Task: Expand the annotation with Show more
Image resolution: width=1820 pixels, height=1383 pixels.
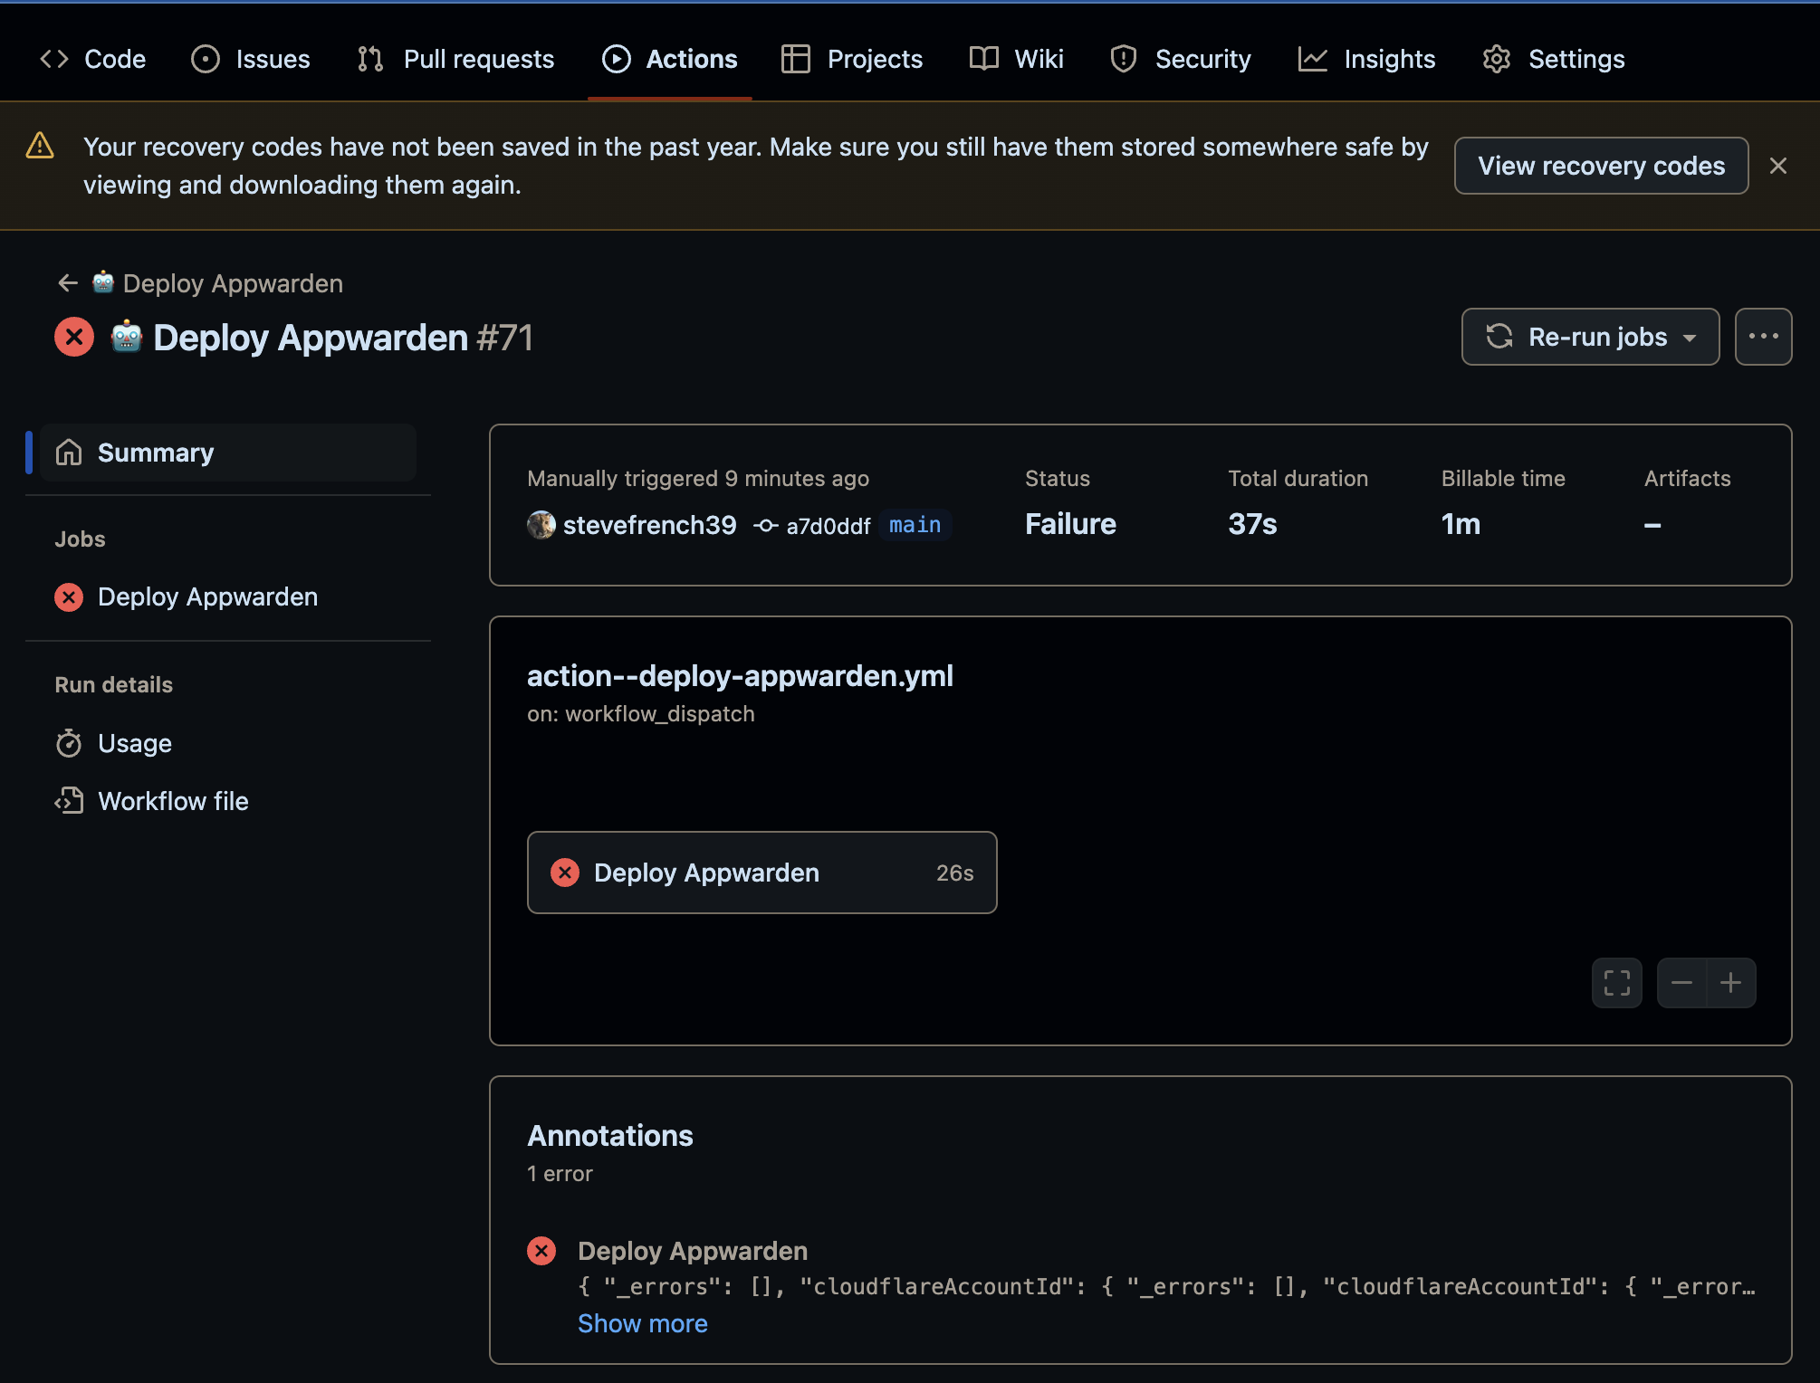Action: pyautogui.click(x=642, y=1323)
